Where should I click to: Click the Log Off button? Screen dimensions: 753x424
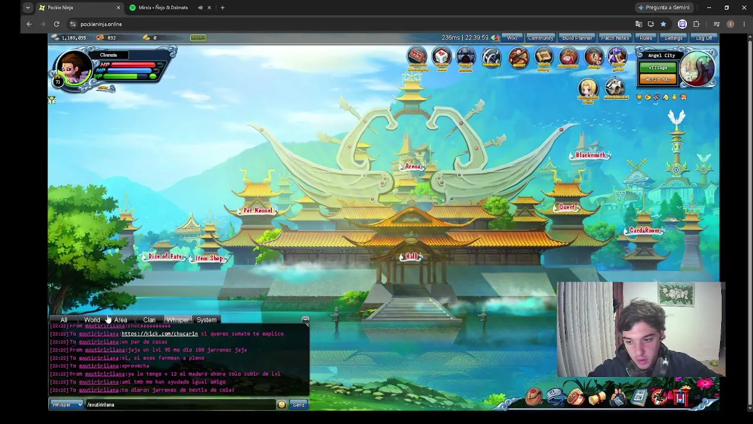(704, 38)
